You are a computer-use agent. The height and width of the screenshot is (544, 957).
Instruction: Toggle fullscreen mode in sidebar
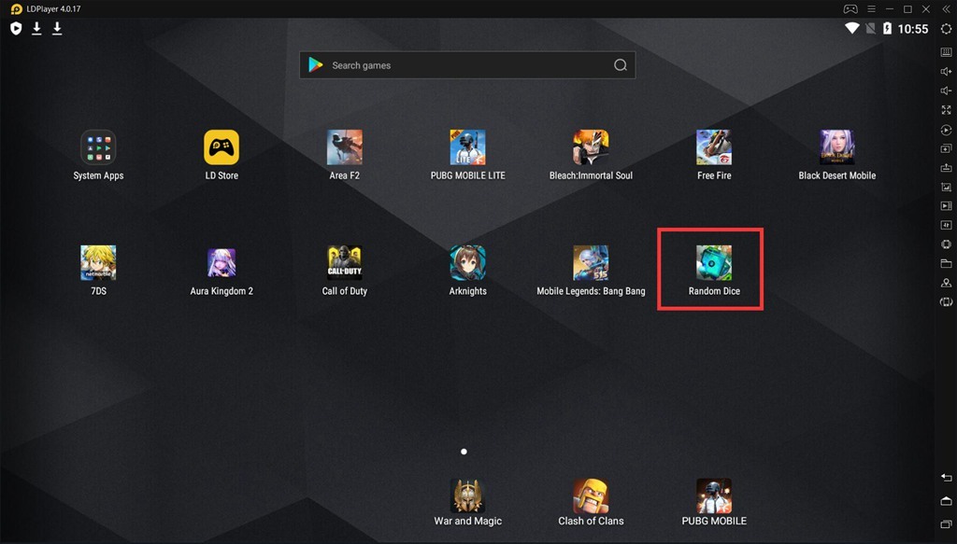click(946, 110)
